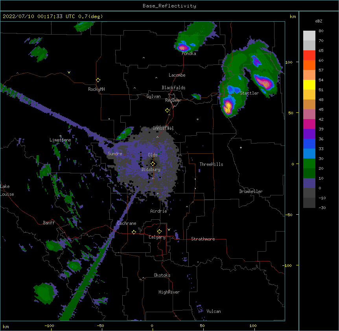Click the Base_Reflectivity title

pos(169,6)
